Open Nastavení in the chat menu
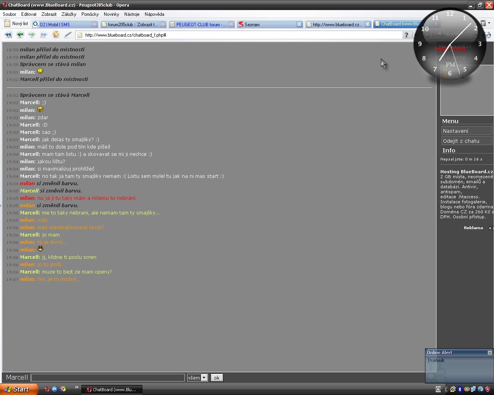The width and height of the screenshot is (494, 395). [x=466, y=131]
